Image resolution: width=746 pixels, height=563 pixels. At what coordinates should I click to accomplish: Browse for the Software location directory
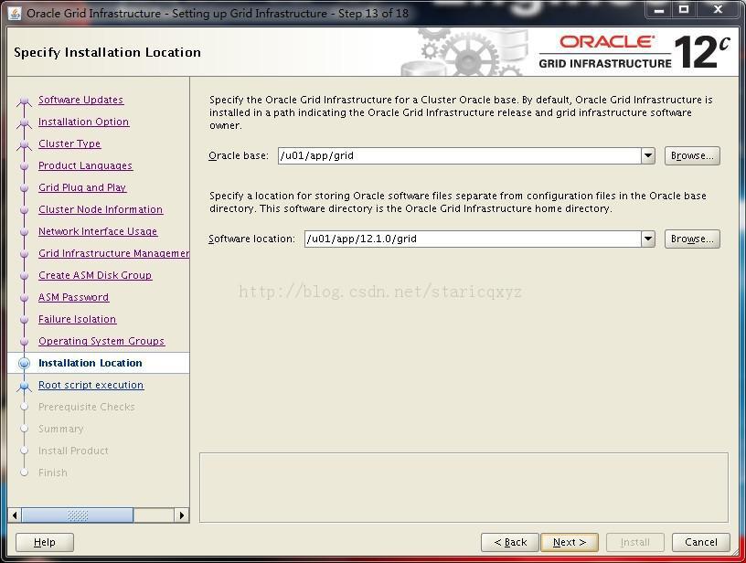click(x=692, y=239)
